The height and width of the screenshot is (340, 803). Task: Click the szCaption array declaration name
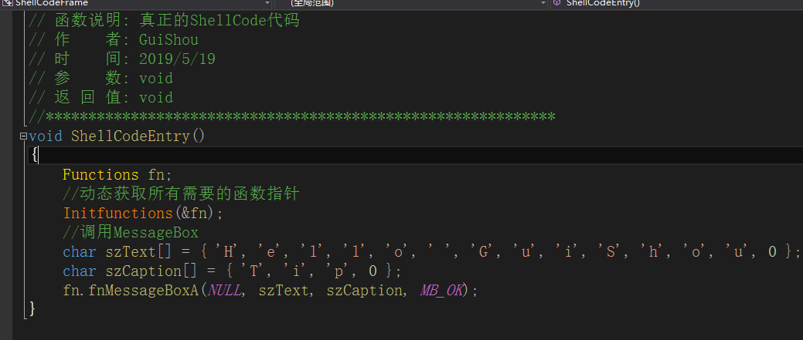[138, 271]
